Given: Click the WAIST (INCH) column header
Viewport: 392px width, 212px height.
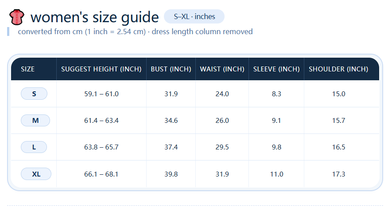Looking at the screenshot, I should point(222,69).
